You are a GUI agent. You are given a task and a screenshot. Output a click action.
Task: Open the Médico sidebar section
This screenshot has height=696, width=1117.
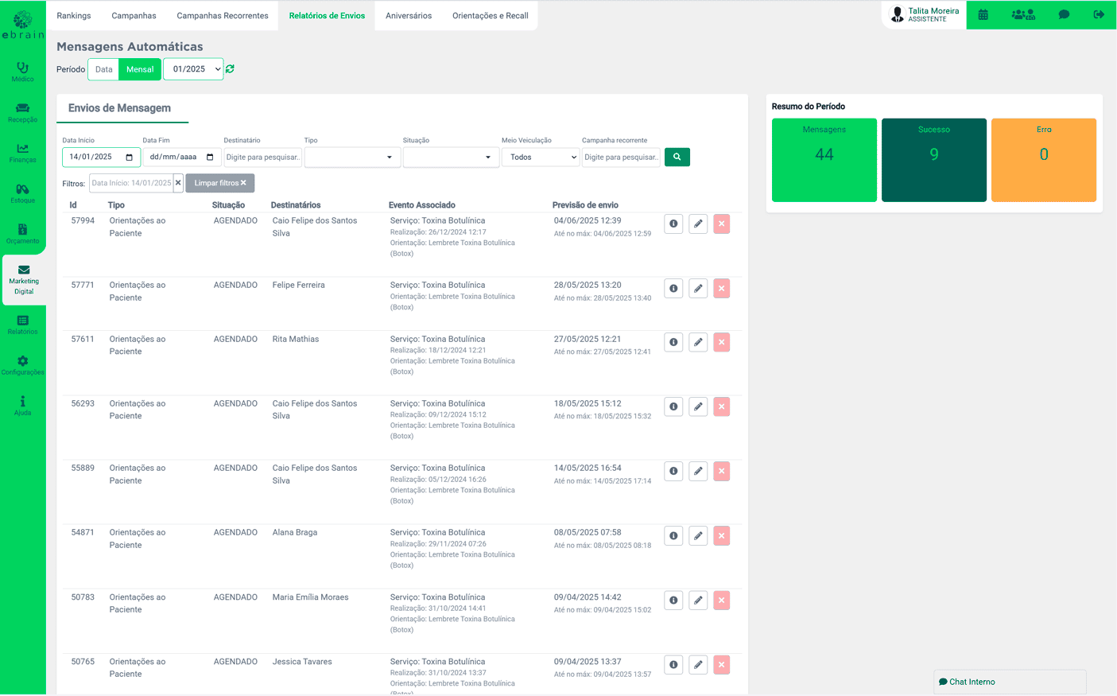click(x=22, y=72)
